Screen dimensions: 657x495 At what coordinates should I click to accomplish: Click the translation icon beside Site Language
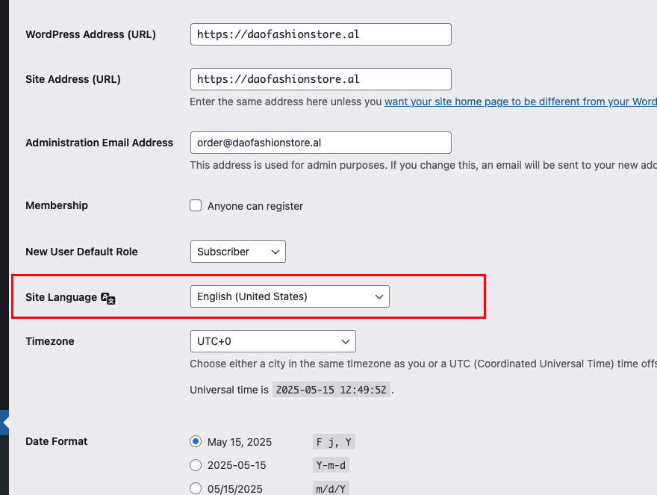click(x=108, y=299)
